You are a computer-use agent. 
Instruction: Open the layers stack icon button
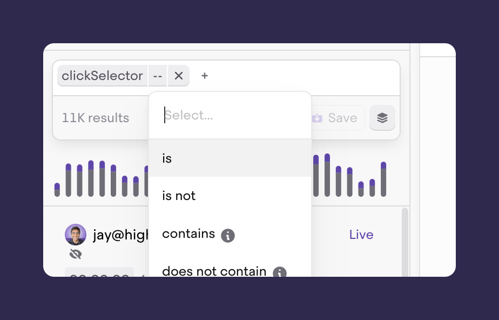pyautogui.click(x=382, y=118)
